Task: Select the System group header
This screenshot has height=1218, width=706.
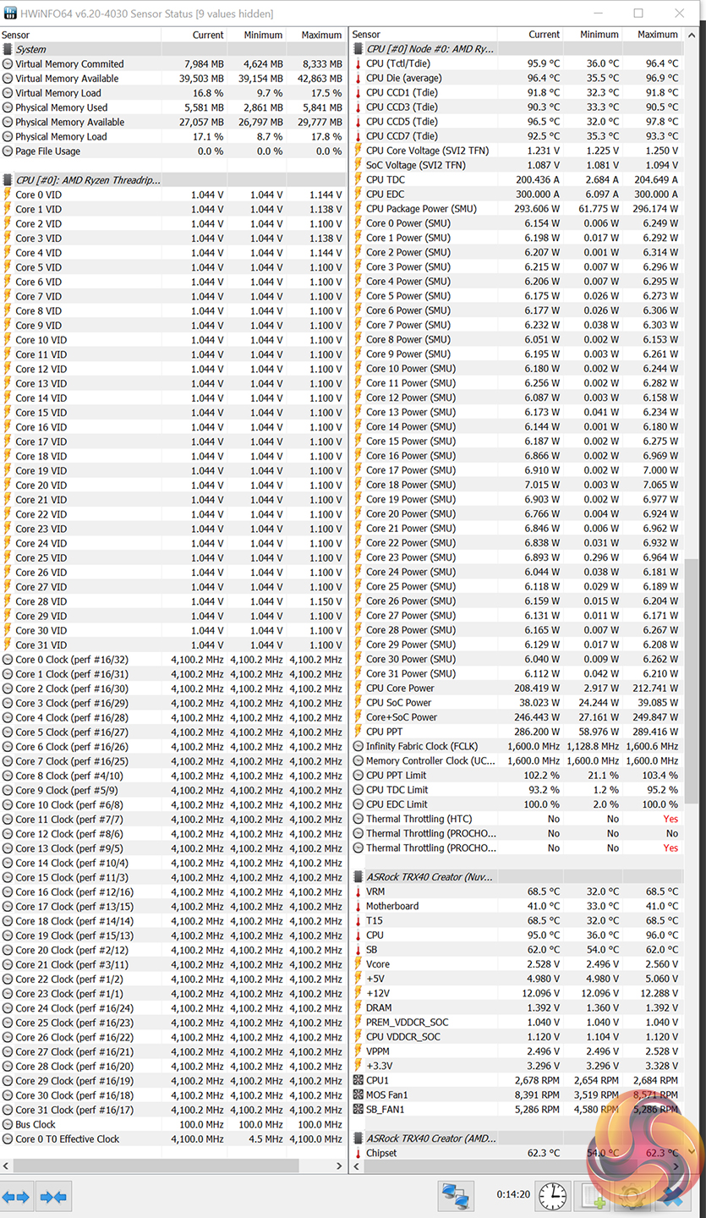Action: tap(172, 50)
